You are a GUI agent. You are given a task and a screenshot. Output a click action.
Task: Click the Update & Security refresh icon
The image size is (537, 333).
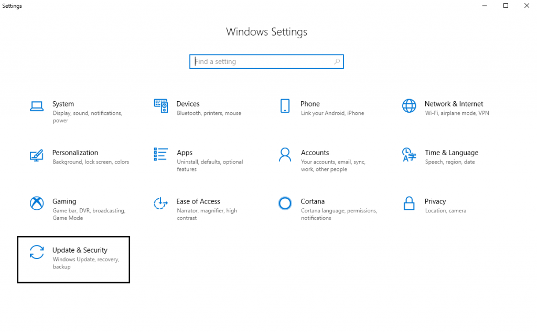click(x=37, y=252)
